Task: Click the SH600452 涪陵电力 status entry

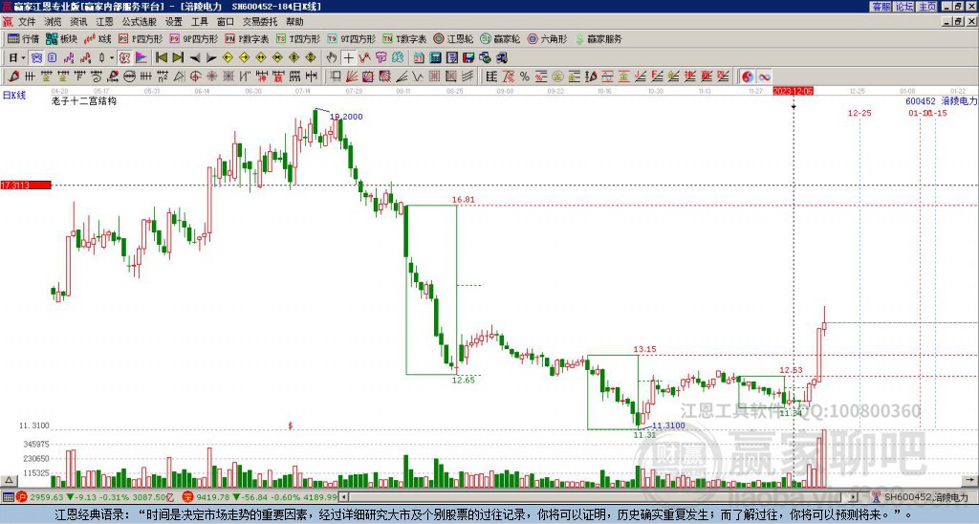Action: coord(925,497)
